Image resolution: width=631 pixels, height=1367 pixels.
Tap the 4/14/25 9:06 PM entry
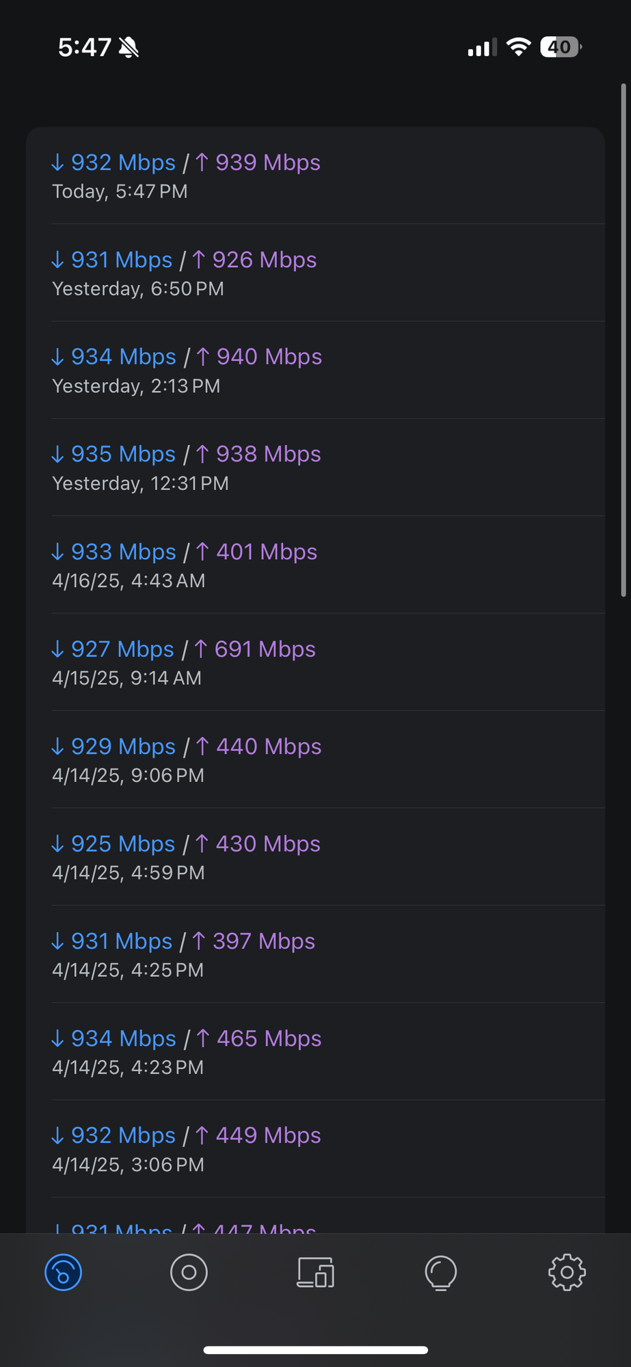pyautogui.click(x=315, y=760)
